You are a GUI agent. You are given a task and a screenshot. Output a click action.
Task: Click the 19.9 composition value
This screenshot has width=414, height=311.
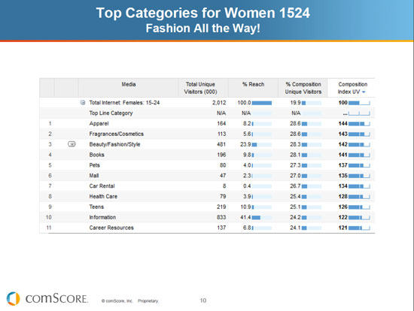tap(296, 102)
